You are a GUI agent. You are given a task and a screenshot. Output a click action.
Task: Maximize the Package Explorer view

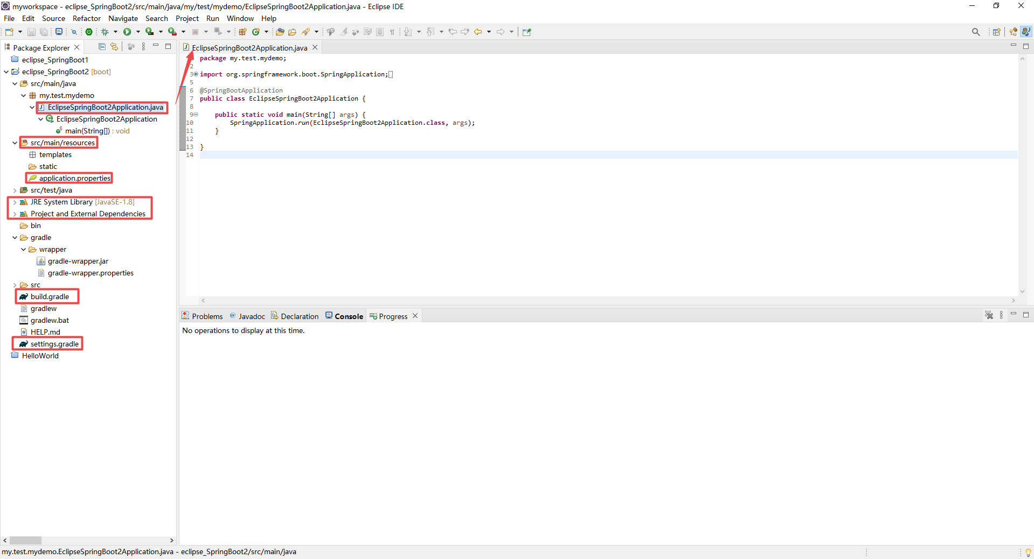(x=168, y=46)
